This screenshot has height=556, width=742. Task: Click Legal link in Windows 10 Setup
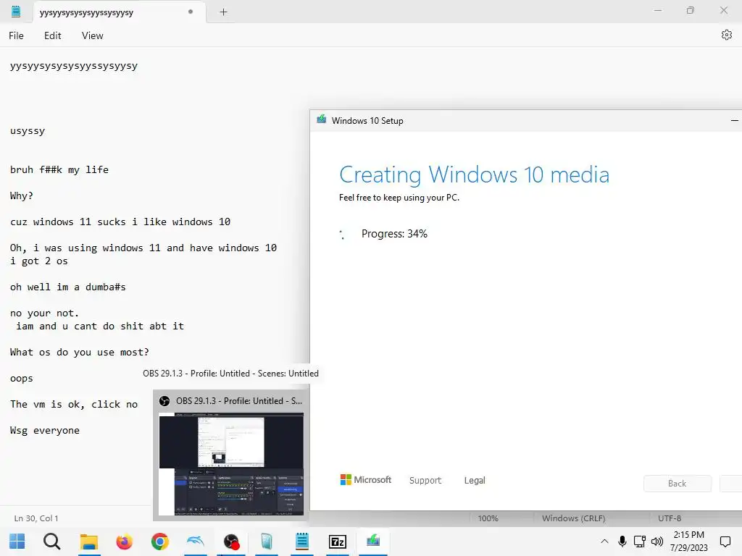tap(475, 481)
